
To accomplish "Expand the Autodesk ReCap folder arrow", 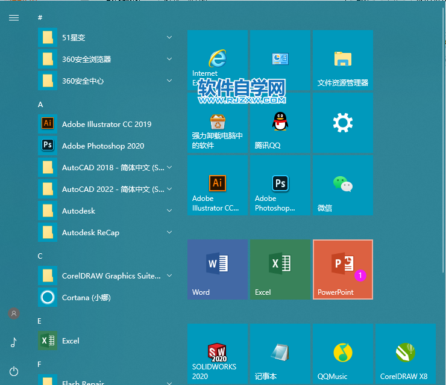I will 169,232.
